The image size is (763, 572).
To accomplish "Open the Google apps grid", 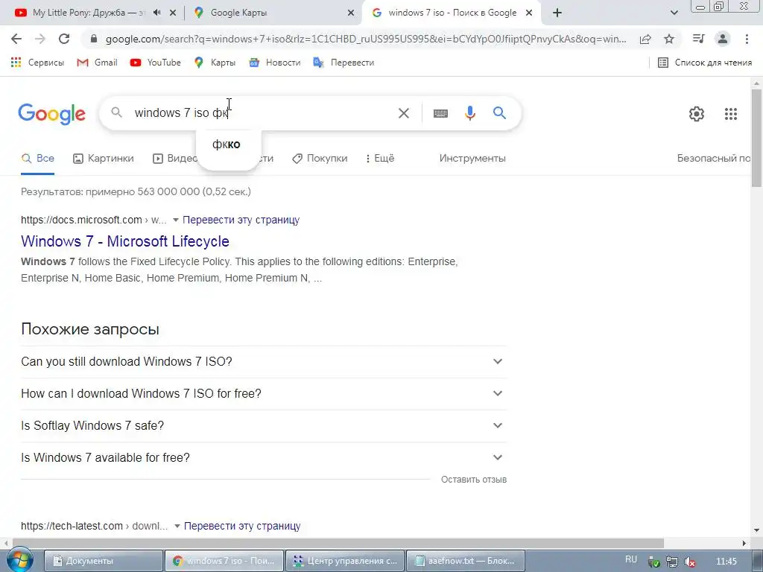I will [x=730, y=114].
